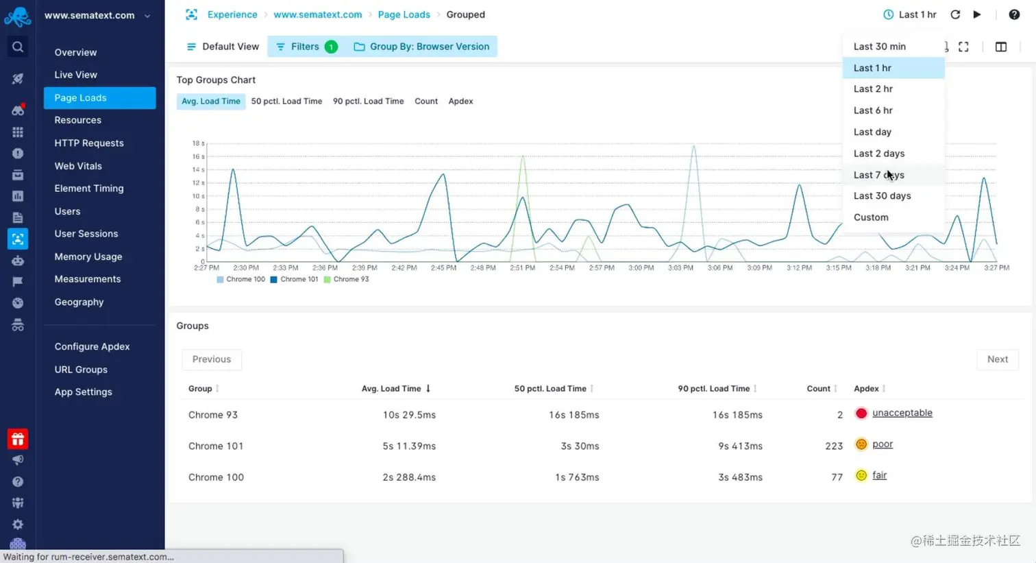Click the play live-tail icon in top bar
Viewport: 1036px width, 563px height.
point(977,14)
